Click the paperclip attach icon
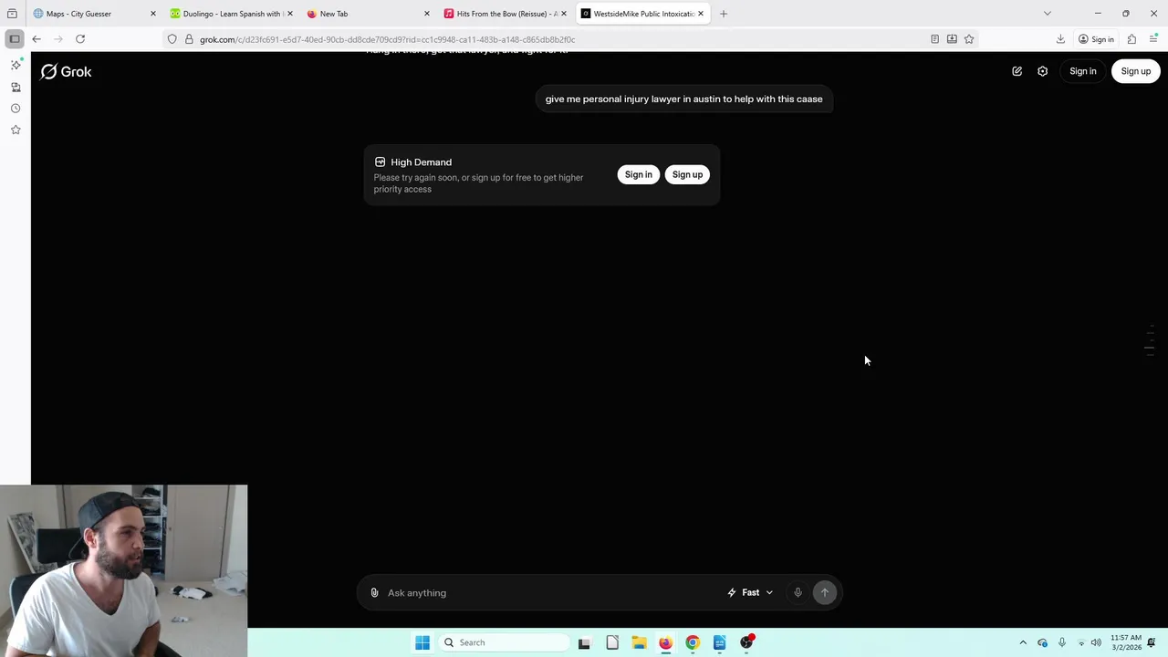 (374, 593)
